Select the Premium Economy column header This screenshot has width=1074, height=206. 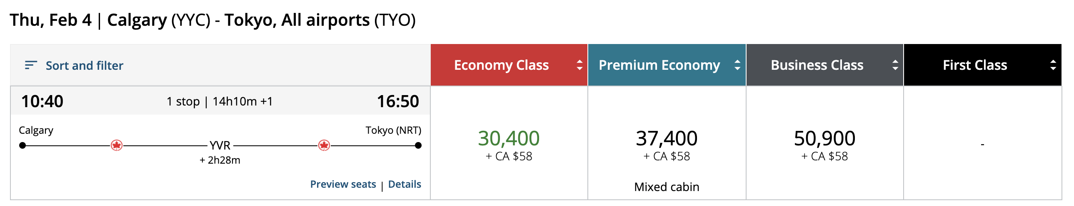pos(659,65)
